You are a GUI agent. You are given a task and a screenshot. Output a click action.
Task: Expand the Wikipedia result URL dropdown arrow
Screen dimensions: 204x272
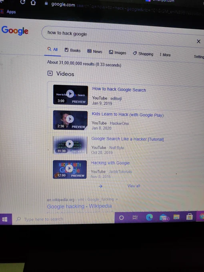117,199
